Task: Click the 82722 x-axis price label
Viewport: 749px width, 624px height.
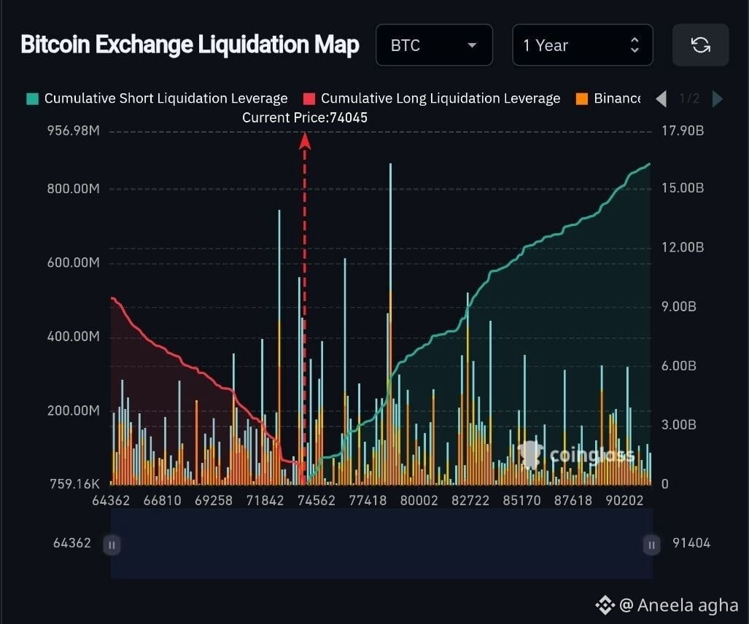Action: pyautogui.click(x=470, y=500)
